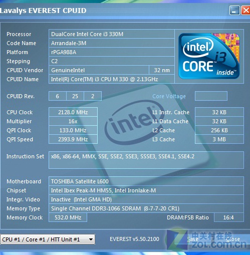Close the window with the red X
Screen dimensions: 250x255
click(x=245, y=11)
